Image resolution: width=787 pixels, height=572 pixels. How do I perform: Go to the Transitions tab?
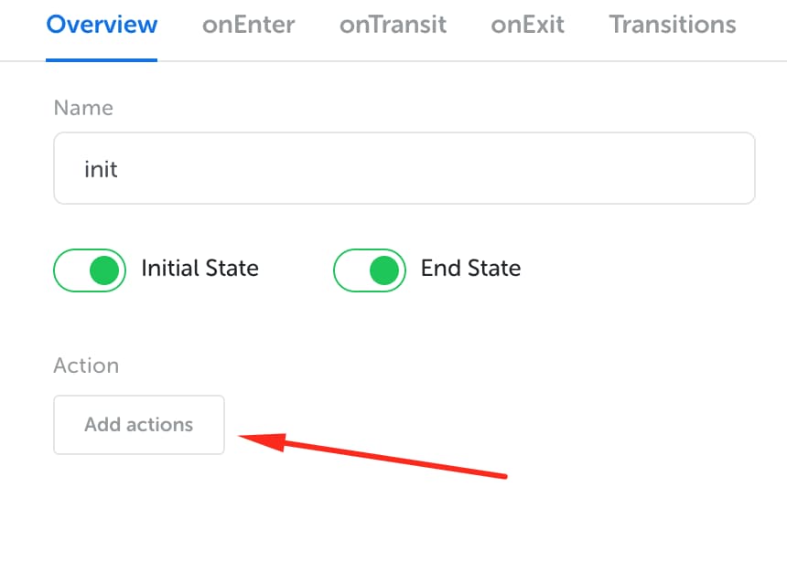673,25
